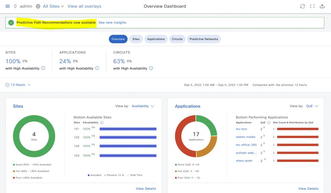Click View all overlays link
The width and height of the screenshot is (331, 193).
tap(84, 6)
